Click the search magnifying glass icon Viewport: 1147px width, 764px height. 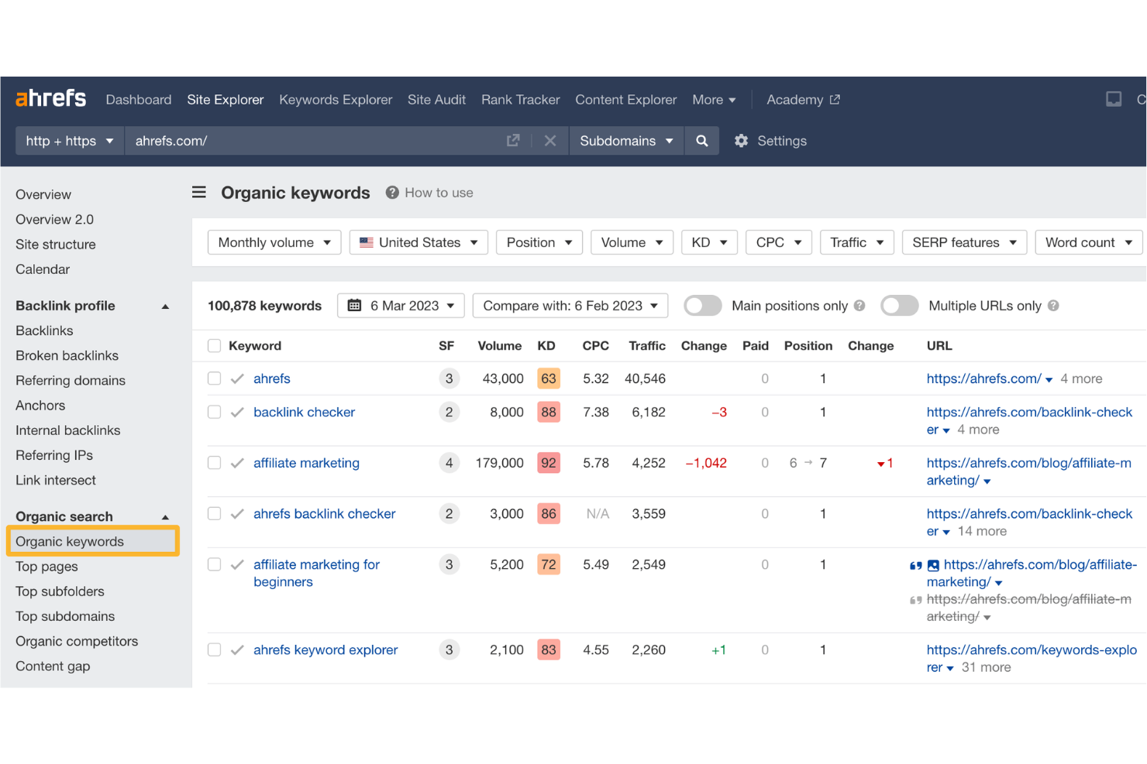click(x=701, y=140)
